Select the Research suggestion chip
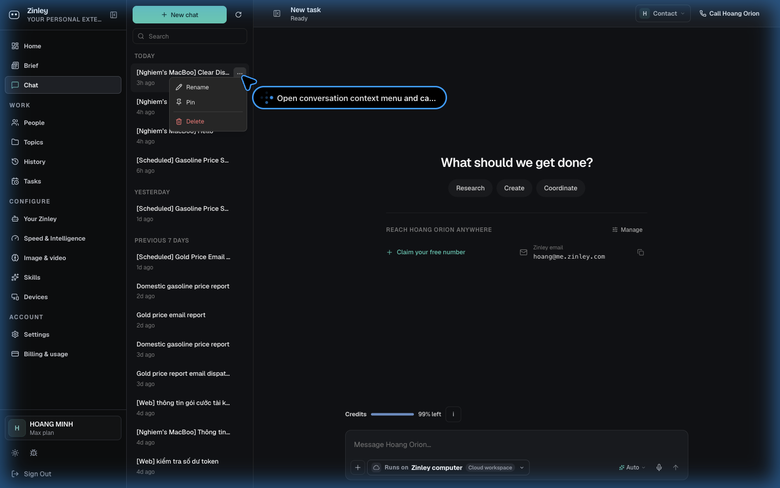This screenshot has width=780, height=488. 470,188
